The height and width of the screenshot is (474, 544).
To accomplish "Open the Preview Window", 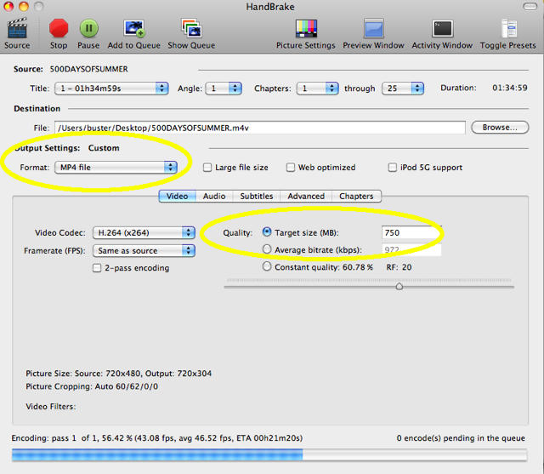I will point(374,29).
